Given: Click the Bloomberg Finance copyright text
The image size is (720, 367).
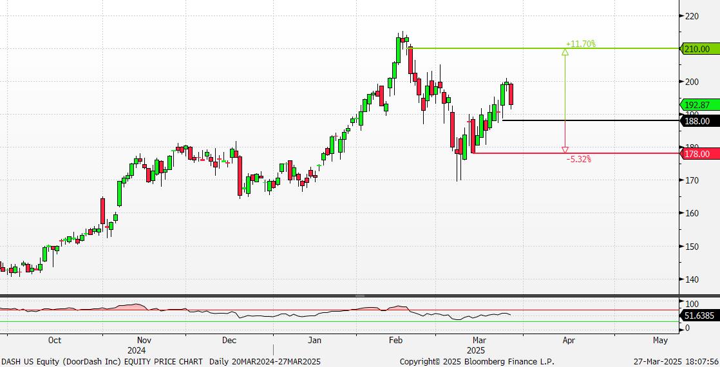Looking at the screenshot, I should 477,361.
